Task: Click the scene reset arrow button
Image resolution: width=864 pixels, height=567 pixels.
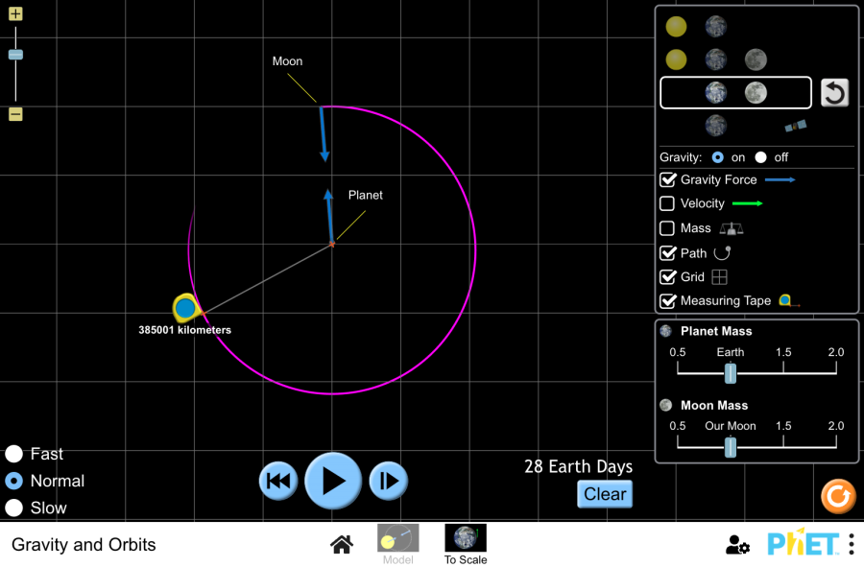Action: (834, 93)
